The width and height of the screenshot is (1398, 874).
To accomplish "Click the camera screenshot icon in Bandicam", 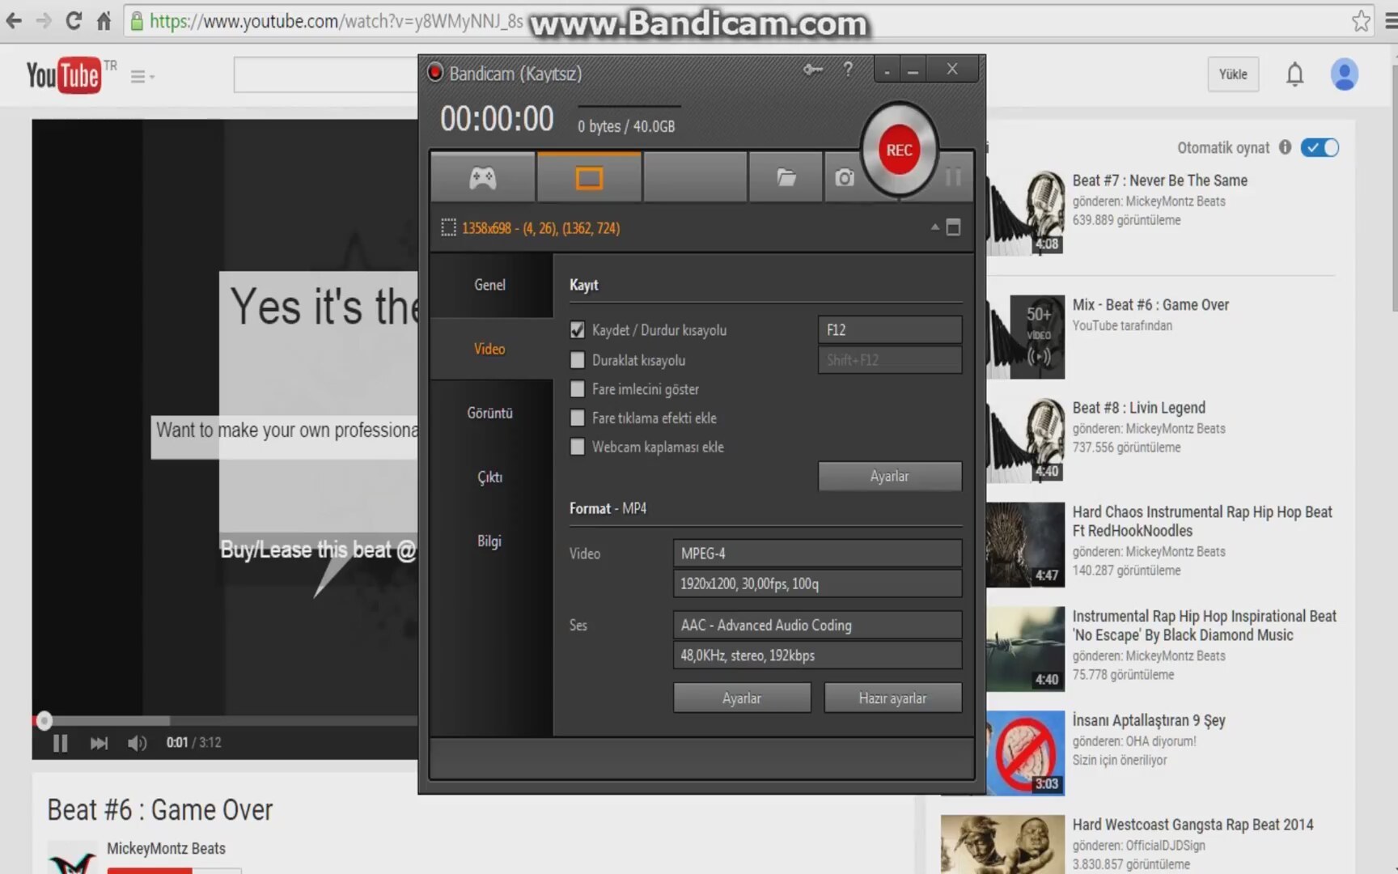I will [x=844, y=177].
